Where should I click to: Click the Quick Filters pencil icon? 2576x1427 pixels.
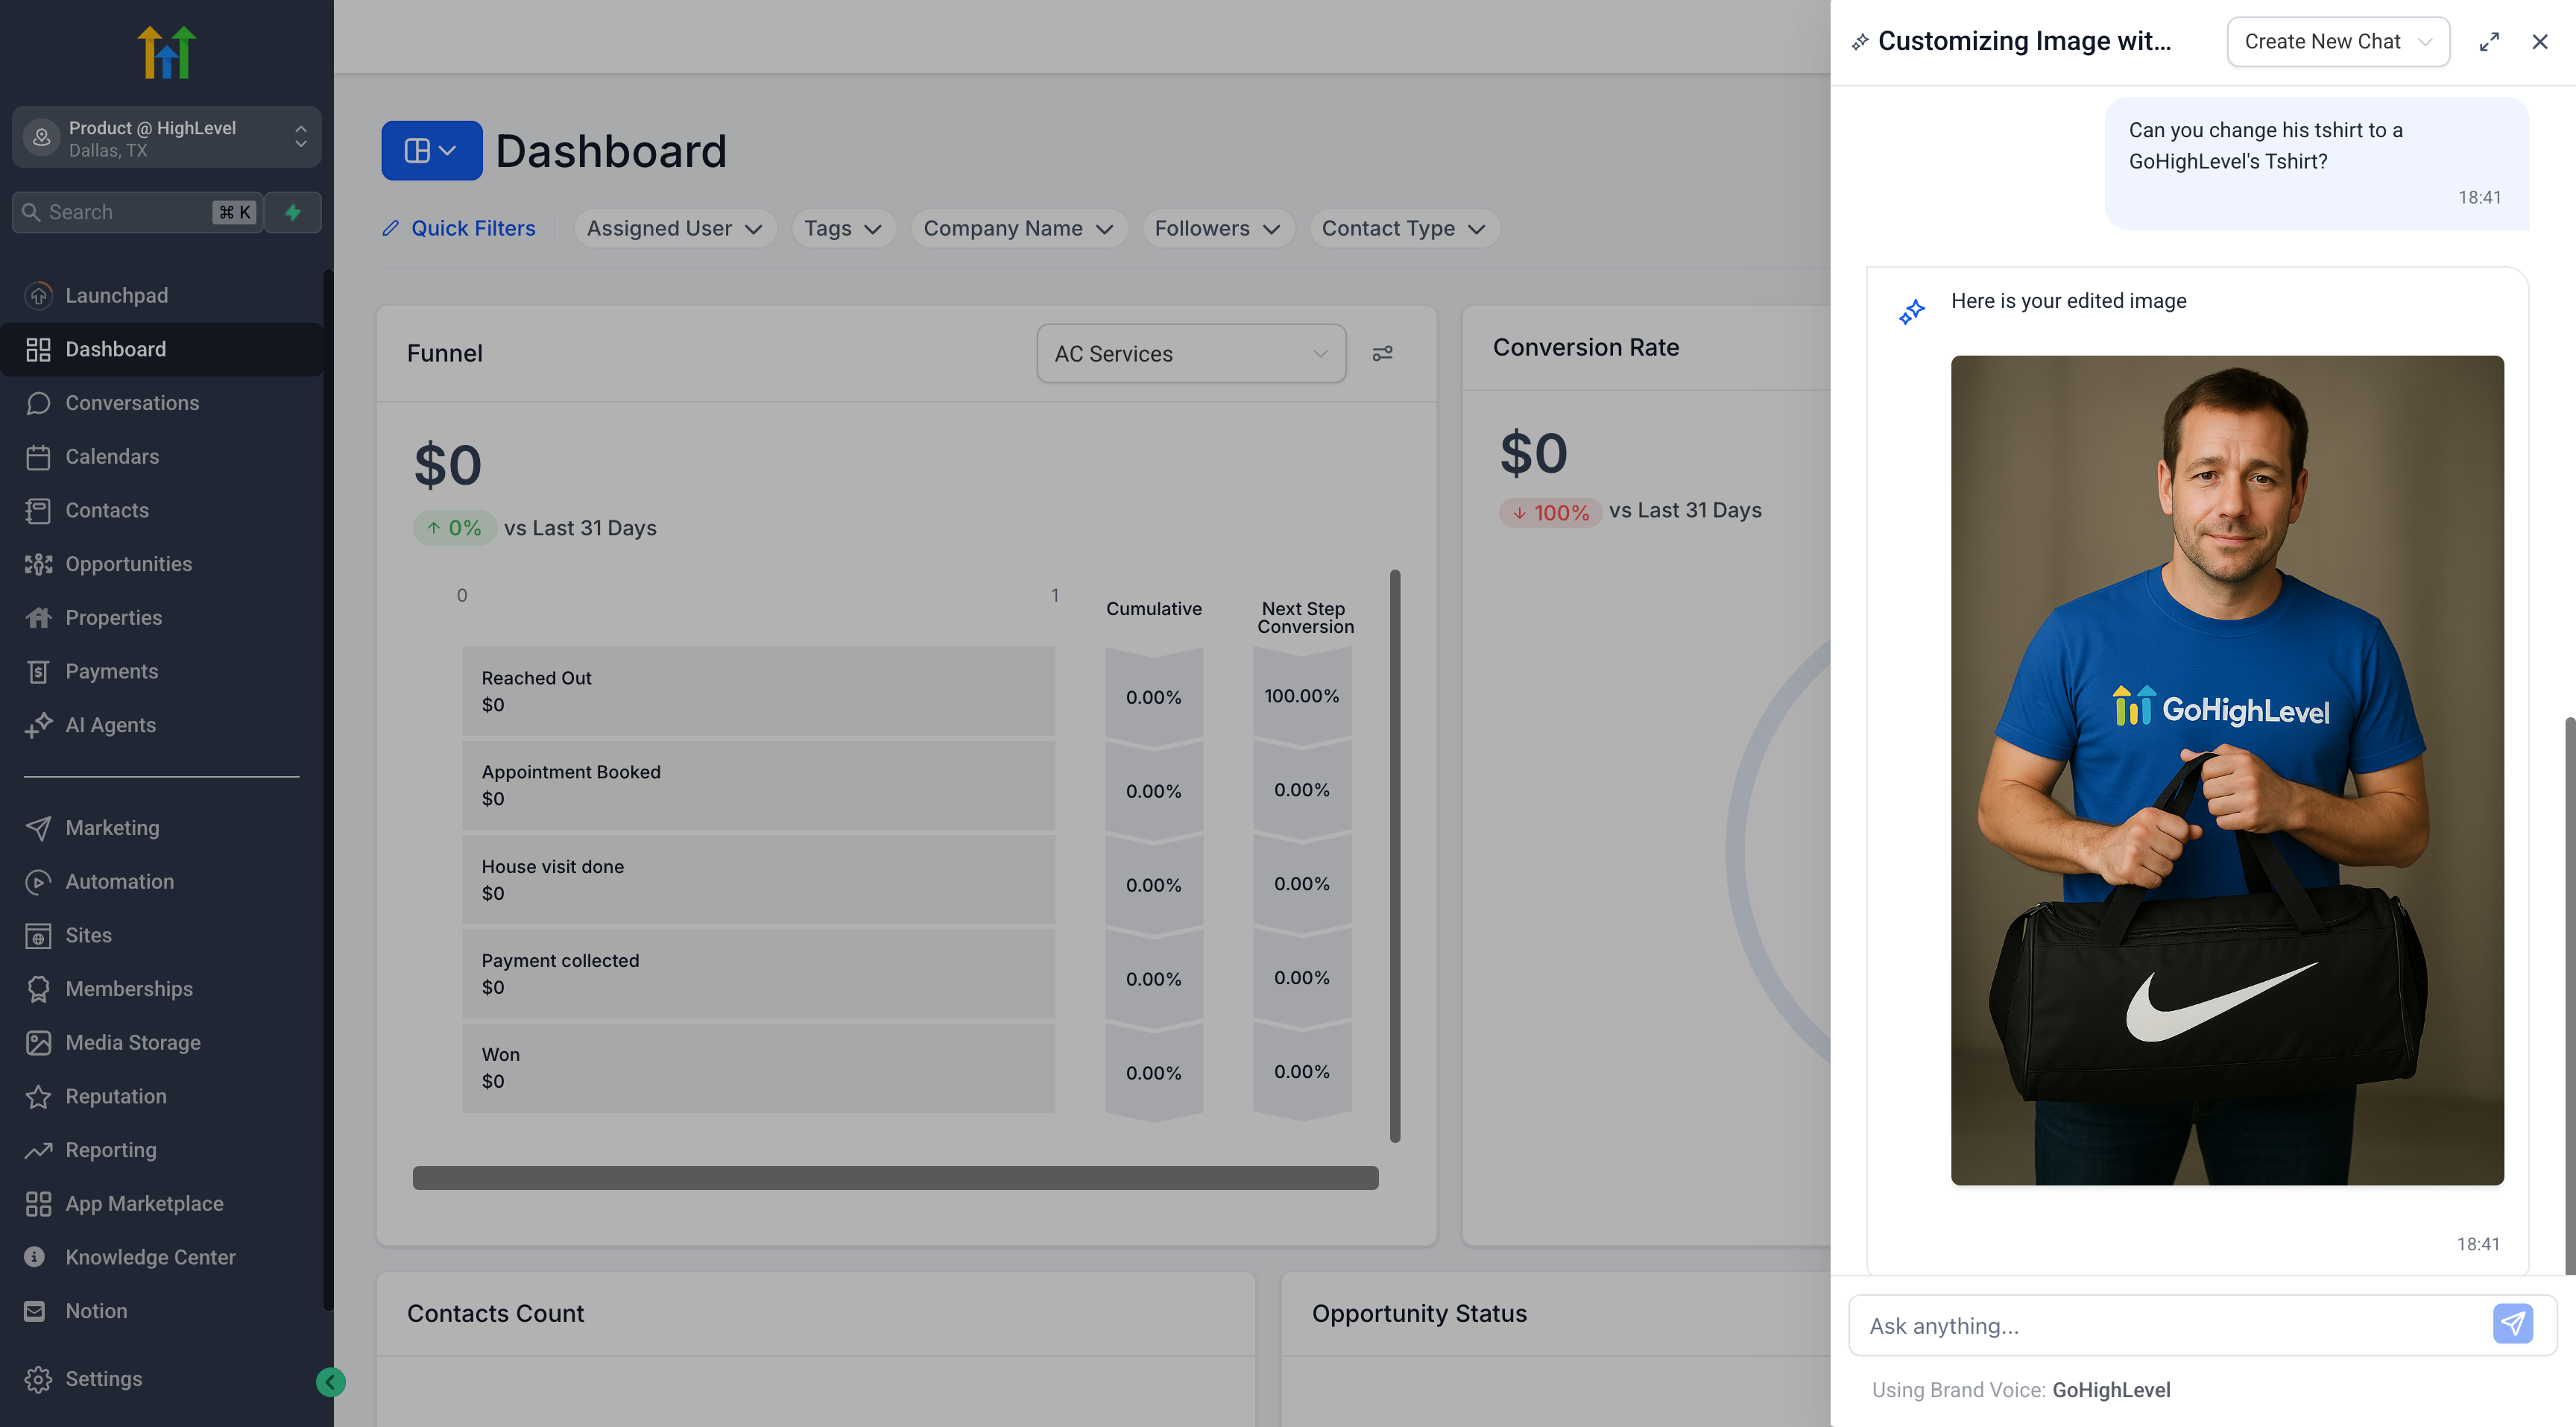(x=391, y=228)
